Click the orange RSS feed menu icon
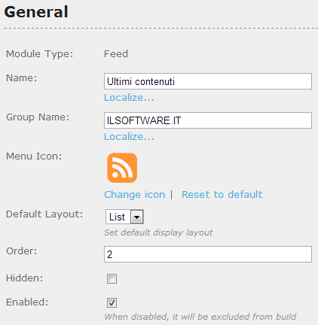 coord(122,168)
